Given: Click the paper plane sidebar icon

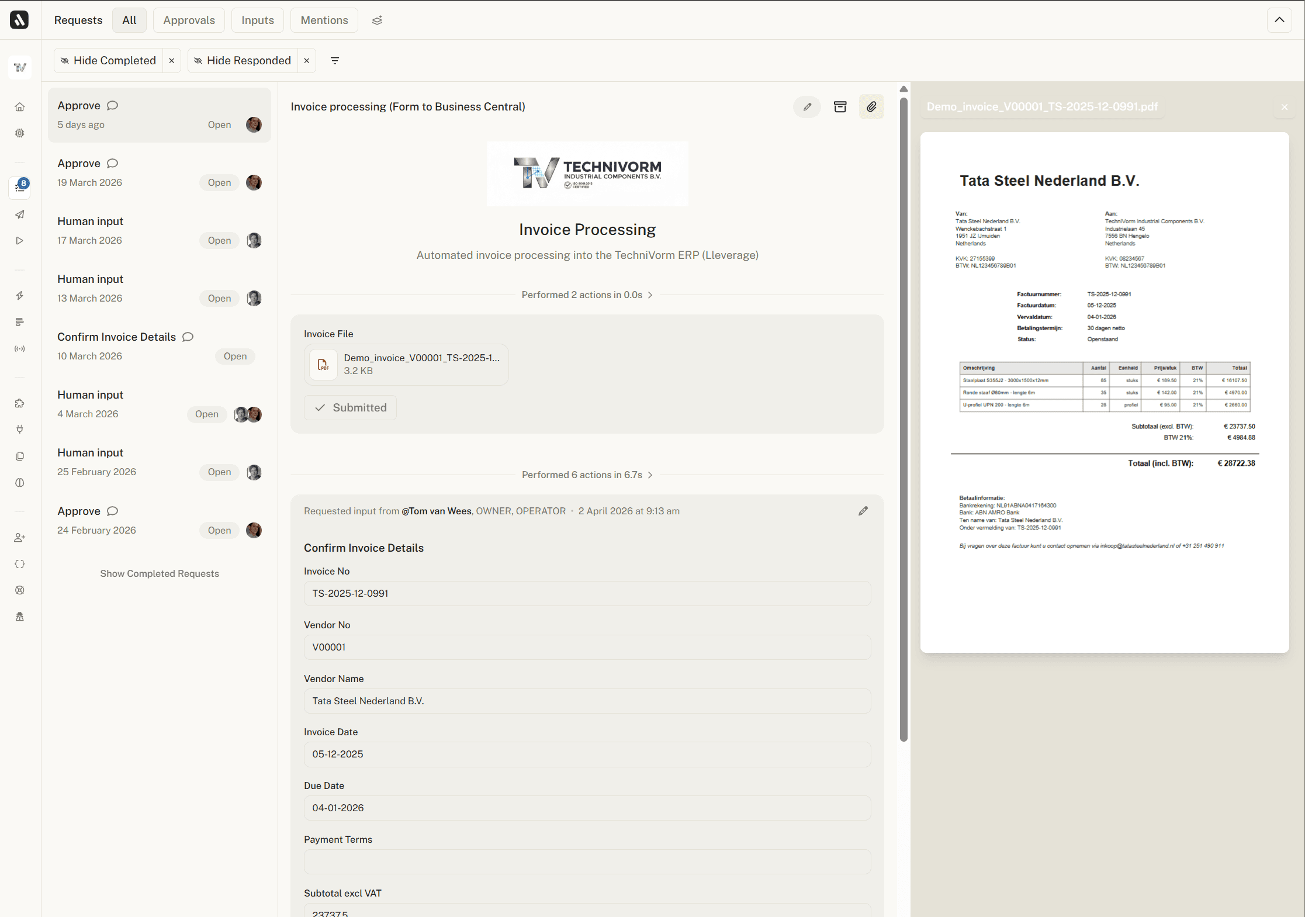Looking at the screenshot, I should point(20,214).
